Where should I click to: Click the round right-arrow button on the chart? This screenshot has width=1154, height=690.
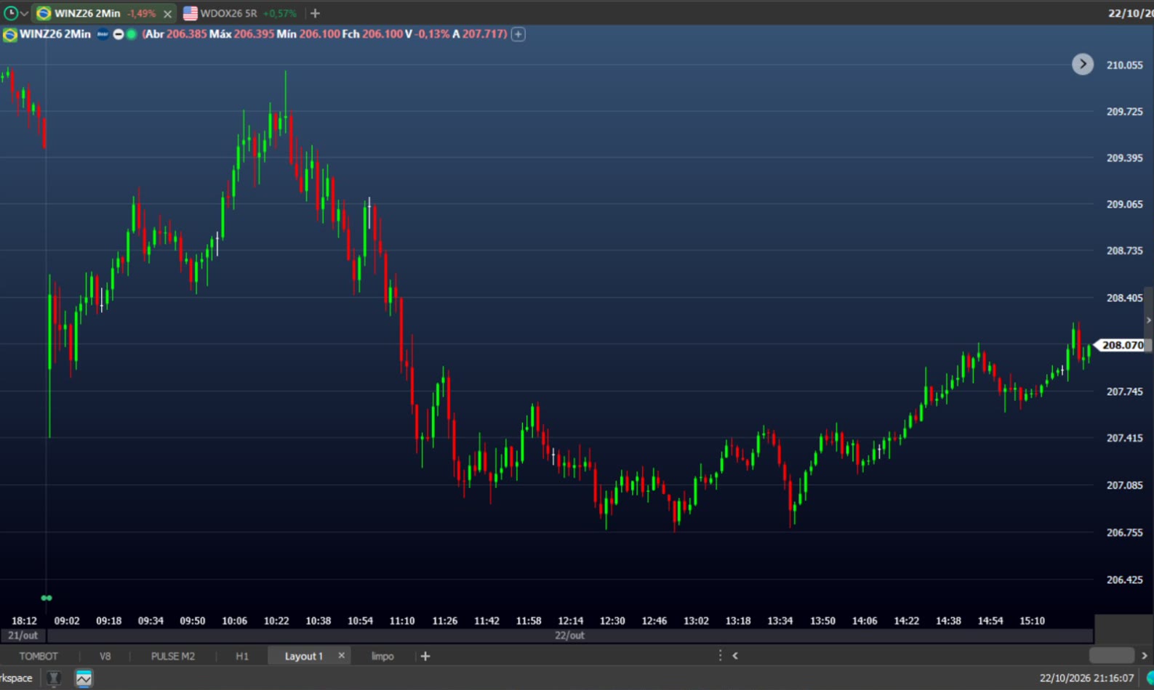(x=1083, y=64)
